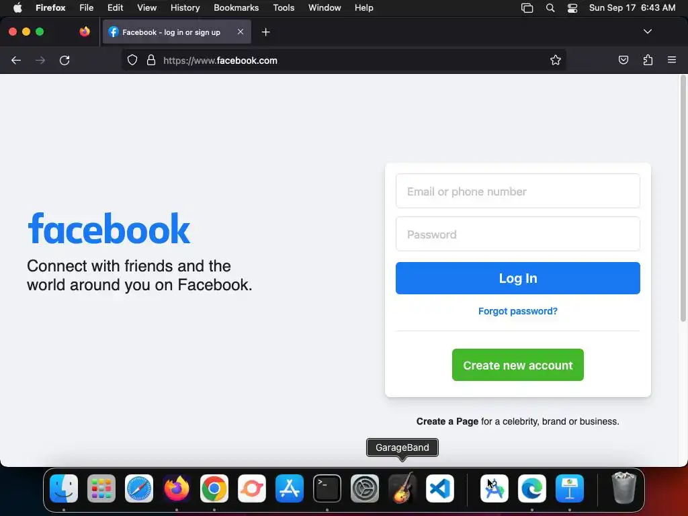Launch Safari from the Dock
The height and width of the screenshot is (516, 688).
pyautogui.click(x=139, y=488)
